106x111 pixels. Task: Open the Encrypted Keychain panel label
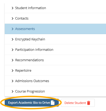pyautogui.click(x=30, y=39)
